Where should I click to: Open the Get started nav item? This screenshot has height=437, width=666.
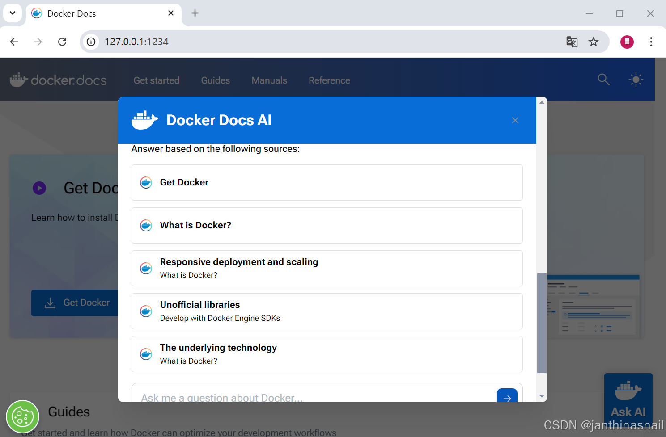[157, 80]
